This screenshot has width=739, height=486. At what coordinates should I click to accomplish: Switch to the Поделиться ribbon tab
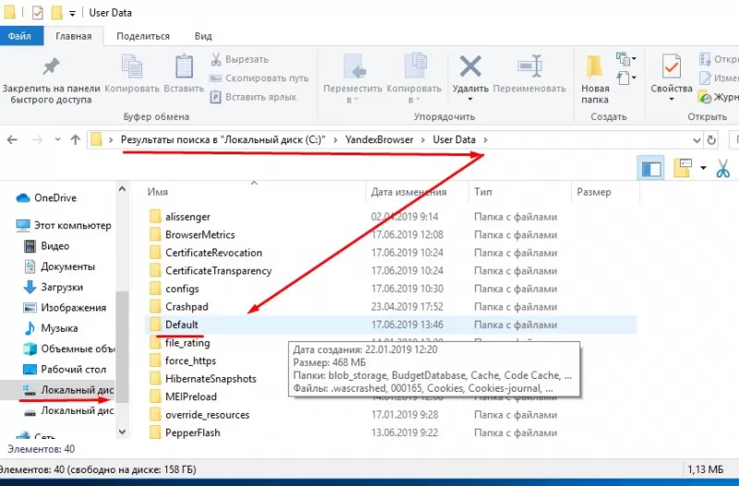coord(143,36)
